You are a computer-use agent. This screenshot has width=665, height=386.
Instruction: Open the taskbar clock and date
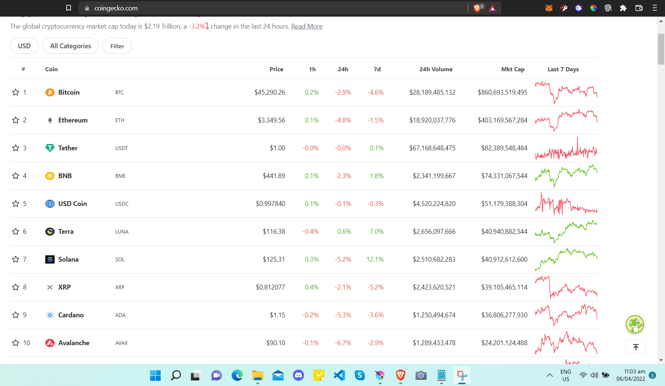click(x=630, y=375)
